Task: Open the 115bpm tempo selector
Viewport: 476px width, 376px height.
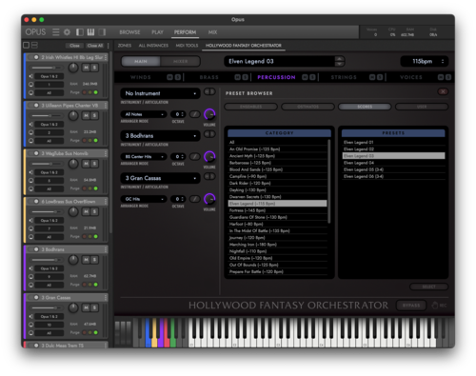Action: (425, 61)
